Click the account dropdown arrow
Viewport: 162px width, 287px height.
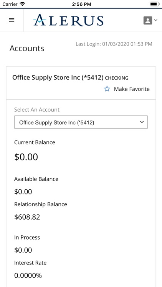(x=142, y=122)
